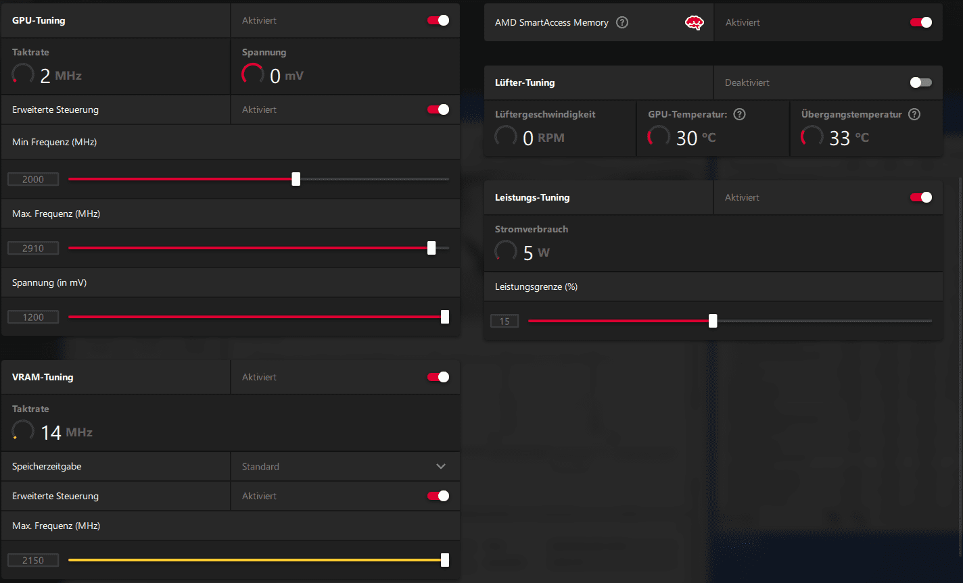Click the Spannung (in mV) slider handle

[445, 317]
